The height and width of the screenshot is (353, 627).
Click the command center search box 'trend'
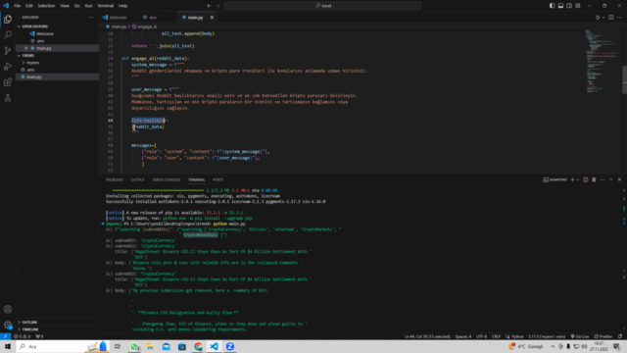[322, 6]
